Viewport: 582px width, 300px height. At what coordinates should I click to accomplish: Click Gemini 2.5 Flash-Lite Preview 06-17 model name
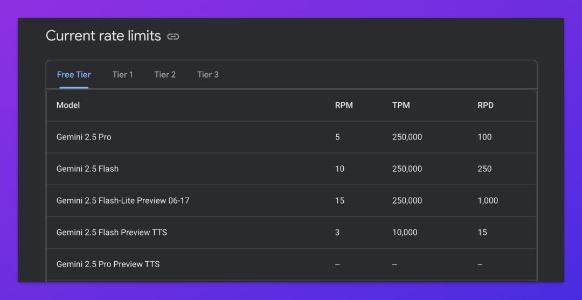click(x=123, y=200)
